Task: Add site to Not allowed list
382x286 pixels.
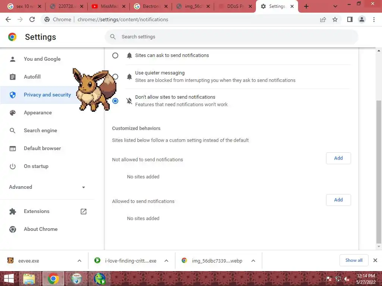Action: point(338,158)
